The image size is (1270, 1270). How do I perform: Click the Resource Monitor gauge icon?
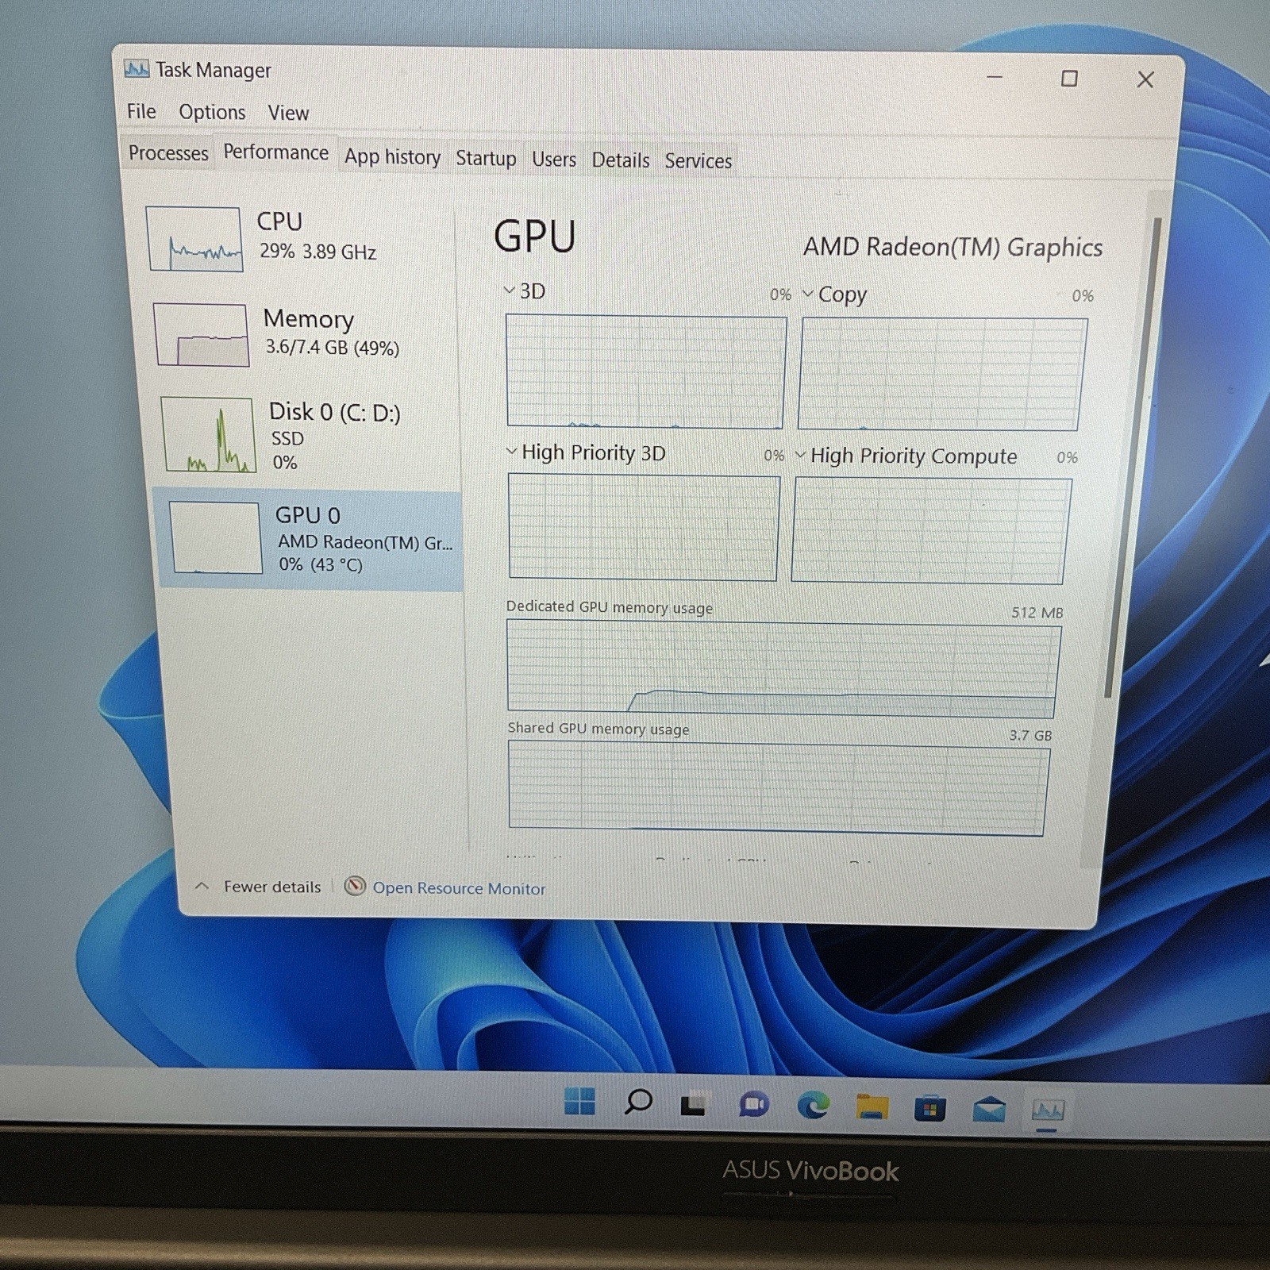click(x=355, y=886)
